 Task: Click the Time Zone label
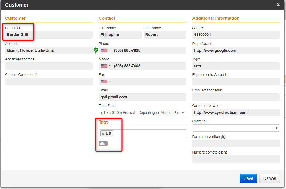pos(107,106)
